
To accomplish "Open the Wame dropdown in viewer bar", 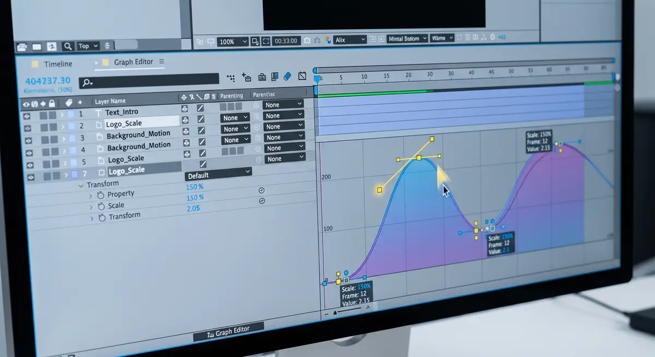I will tap(442, 38).
